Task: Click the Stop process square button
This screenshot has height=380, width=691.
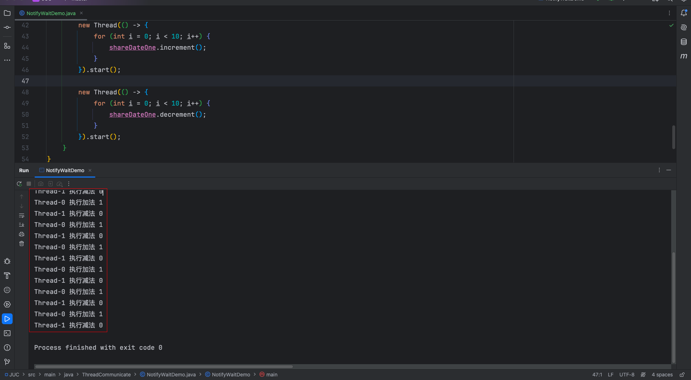Action: [29, 184]
